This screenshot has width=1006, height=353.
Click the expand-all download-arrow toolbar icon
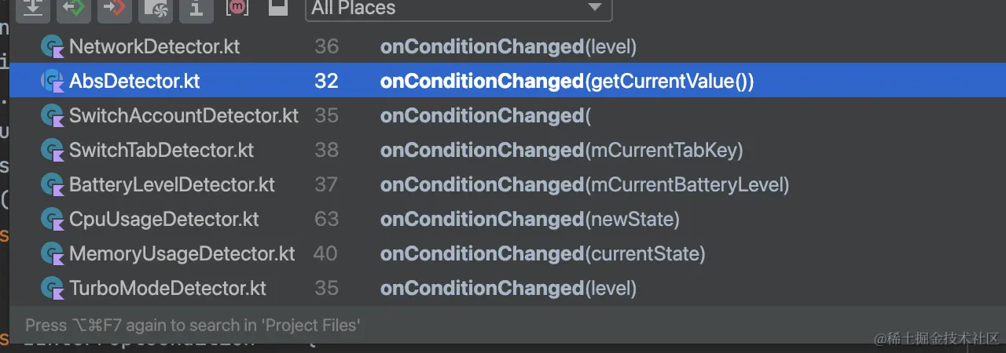click(x=32, y=8)
